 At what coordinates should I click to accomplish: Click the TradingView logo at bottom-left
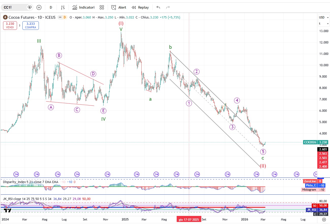click(x=8, y=211)
